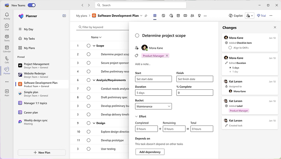Click the Add dependency button
Viewport: 281px width, 159px height.
pyautogui.click(x=150, y=152)
